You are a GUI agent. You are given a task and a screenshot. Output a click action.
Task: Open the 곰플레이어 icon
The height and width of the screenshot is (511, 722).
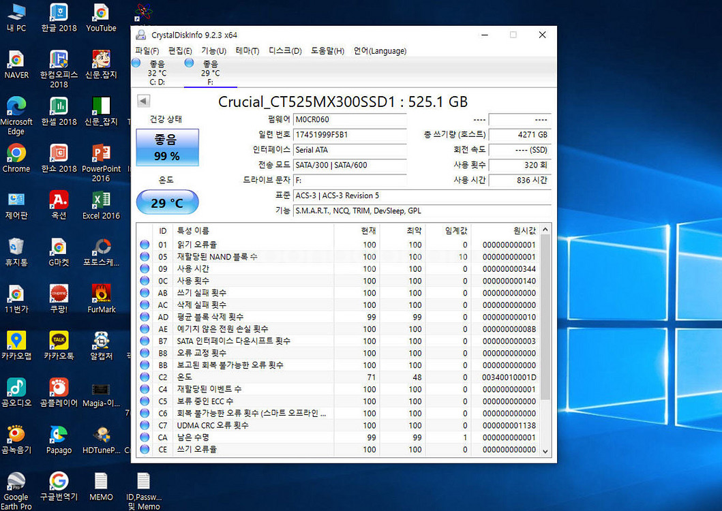(59, 392)
